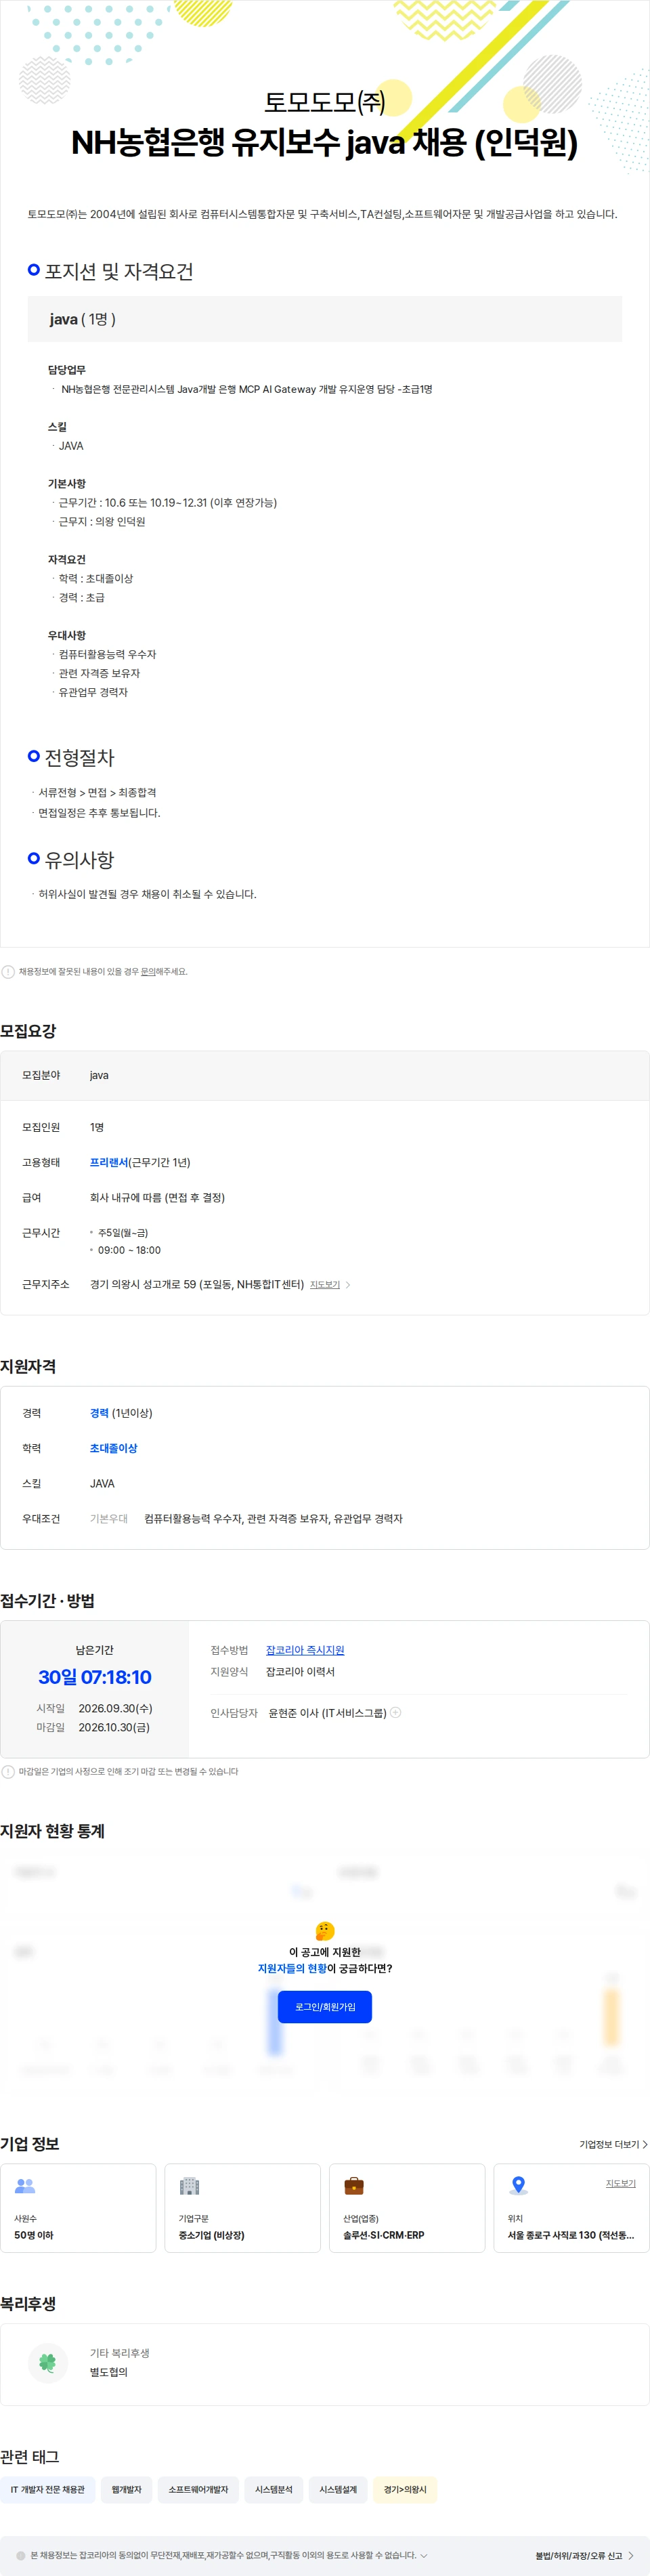Viewport: 650px width, 2576px height.
Task: Click the 윤현준 이사 (IT서비스그룹) contact name
Action: click(327, 1713)
